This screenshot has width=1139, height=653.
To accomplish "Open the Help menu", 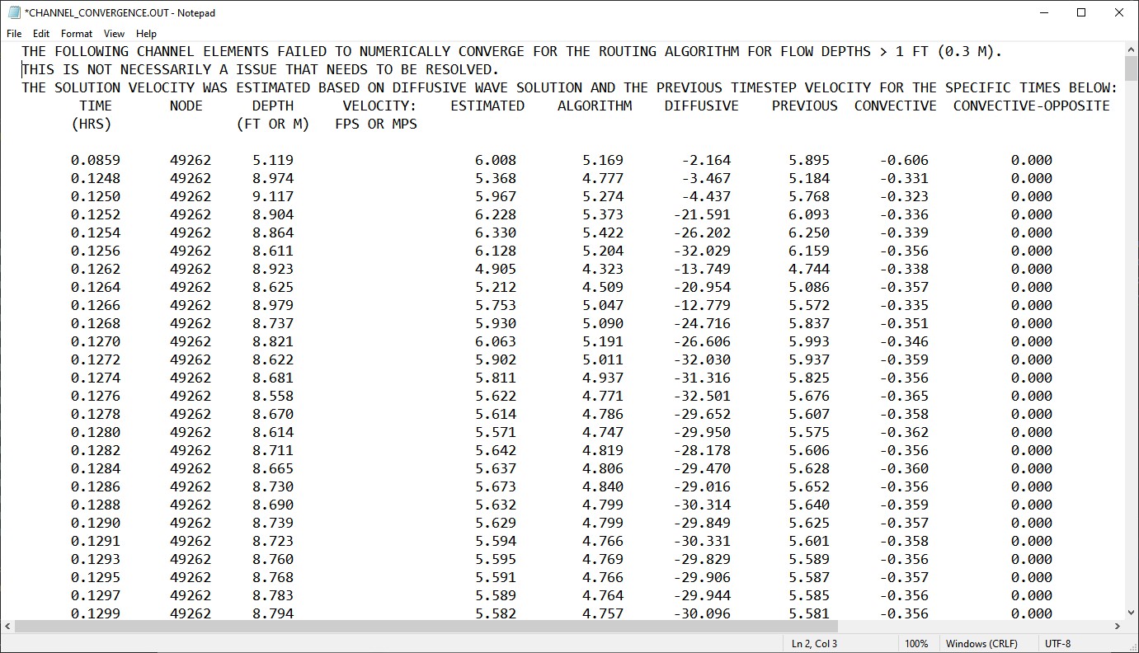I will (146, 34).
